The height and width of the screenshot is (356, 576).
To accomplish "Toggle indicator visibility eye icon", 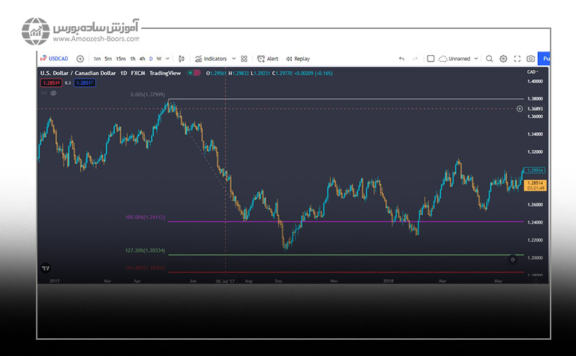I will [x=53, y=93].
